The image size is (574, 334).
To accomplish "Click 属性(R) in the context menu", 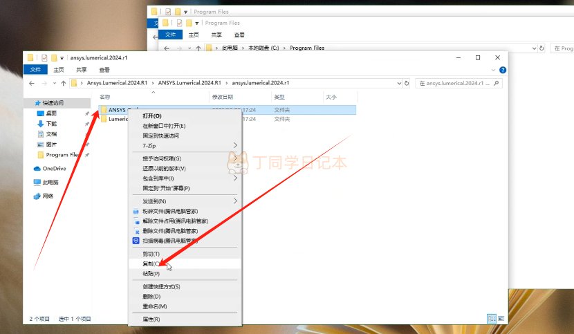I will click(x=151, y=319).
